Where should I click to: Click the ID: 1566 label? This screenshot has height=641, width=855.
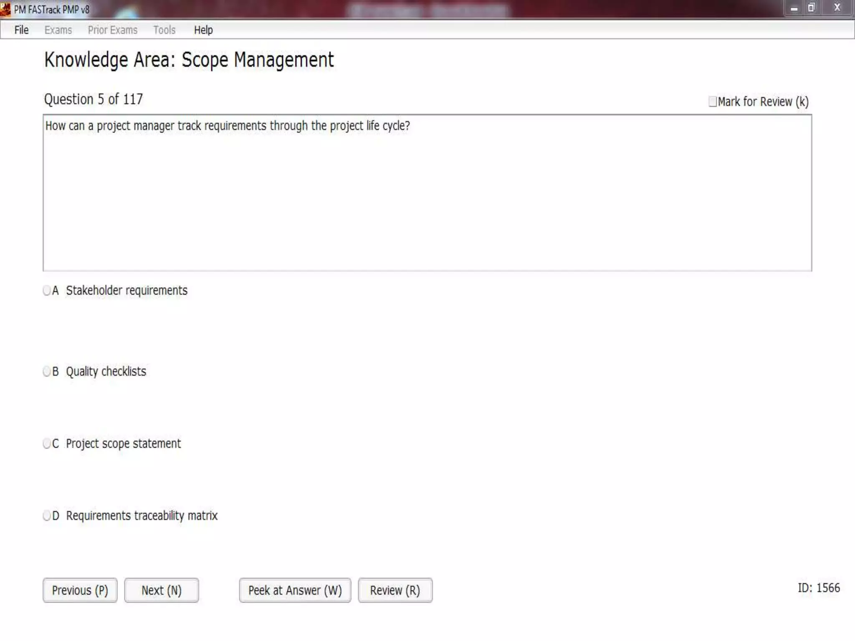[819, 588]
